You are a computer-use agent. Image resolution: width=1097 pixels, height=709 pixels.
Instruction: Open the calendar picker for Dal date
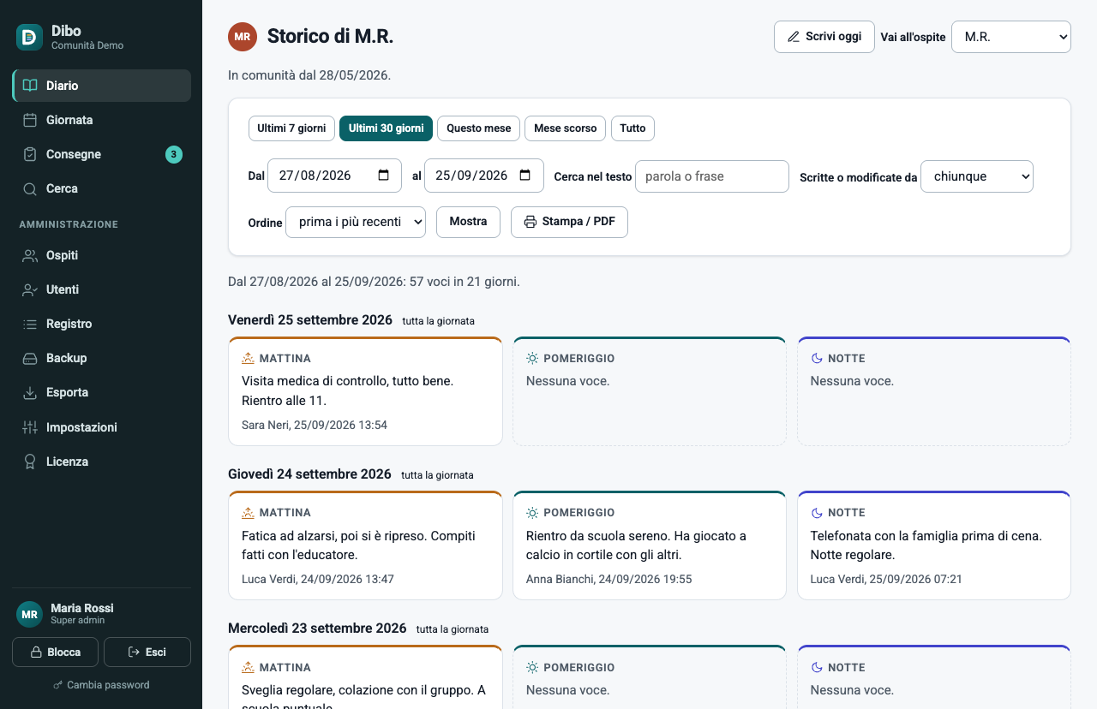point(383,176)
